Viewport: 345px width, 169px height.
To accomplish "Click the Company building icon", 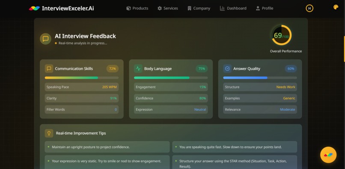I will tap(190, 9).
